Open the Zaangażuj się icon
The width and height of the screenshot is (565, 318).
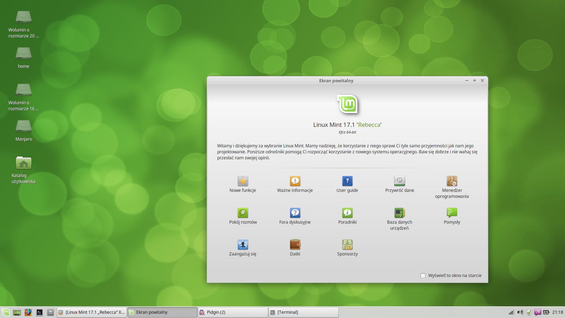[243, 245]
